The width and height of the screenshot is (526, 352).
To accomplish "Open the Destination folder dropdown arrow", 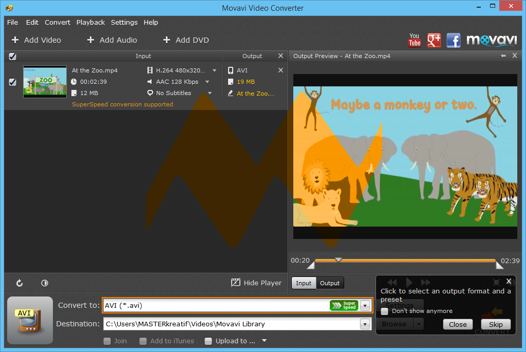I will pyautogui.click(x=365, y=324).
